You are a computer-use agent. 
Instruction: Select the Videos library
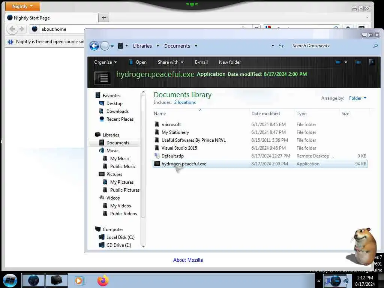(113, 198)
